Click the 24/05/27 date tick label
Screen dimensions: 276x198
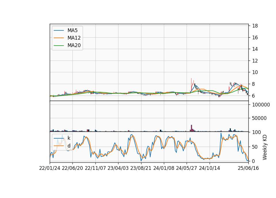click(187, 168)
